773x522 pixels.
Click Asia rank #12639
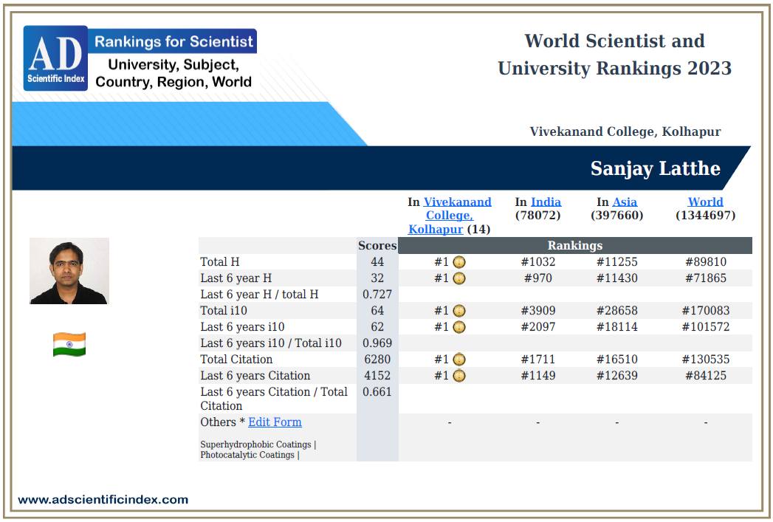(x=616, y=376)
